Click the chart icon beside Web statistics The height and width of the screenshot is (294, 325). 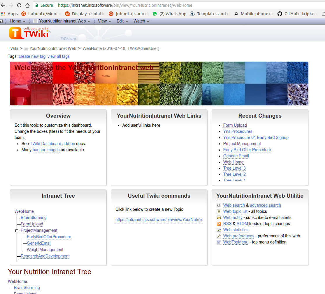[x=219, y=230]
